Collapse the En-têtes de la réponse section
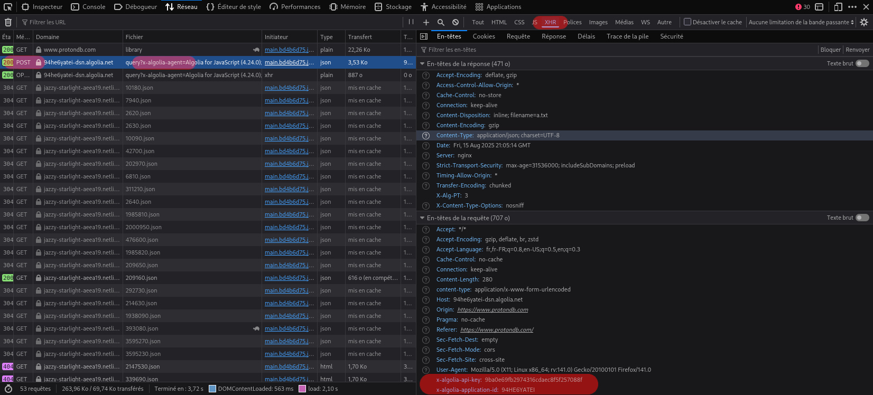 (x=422, y=64)
